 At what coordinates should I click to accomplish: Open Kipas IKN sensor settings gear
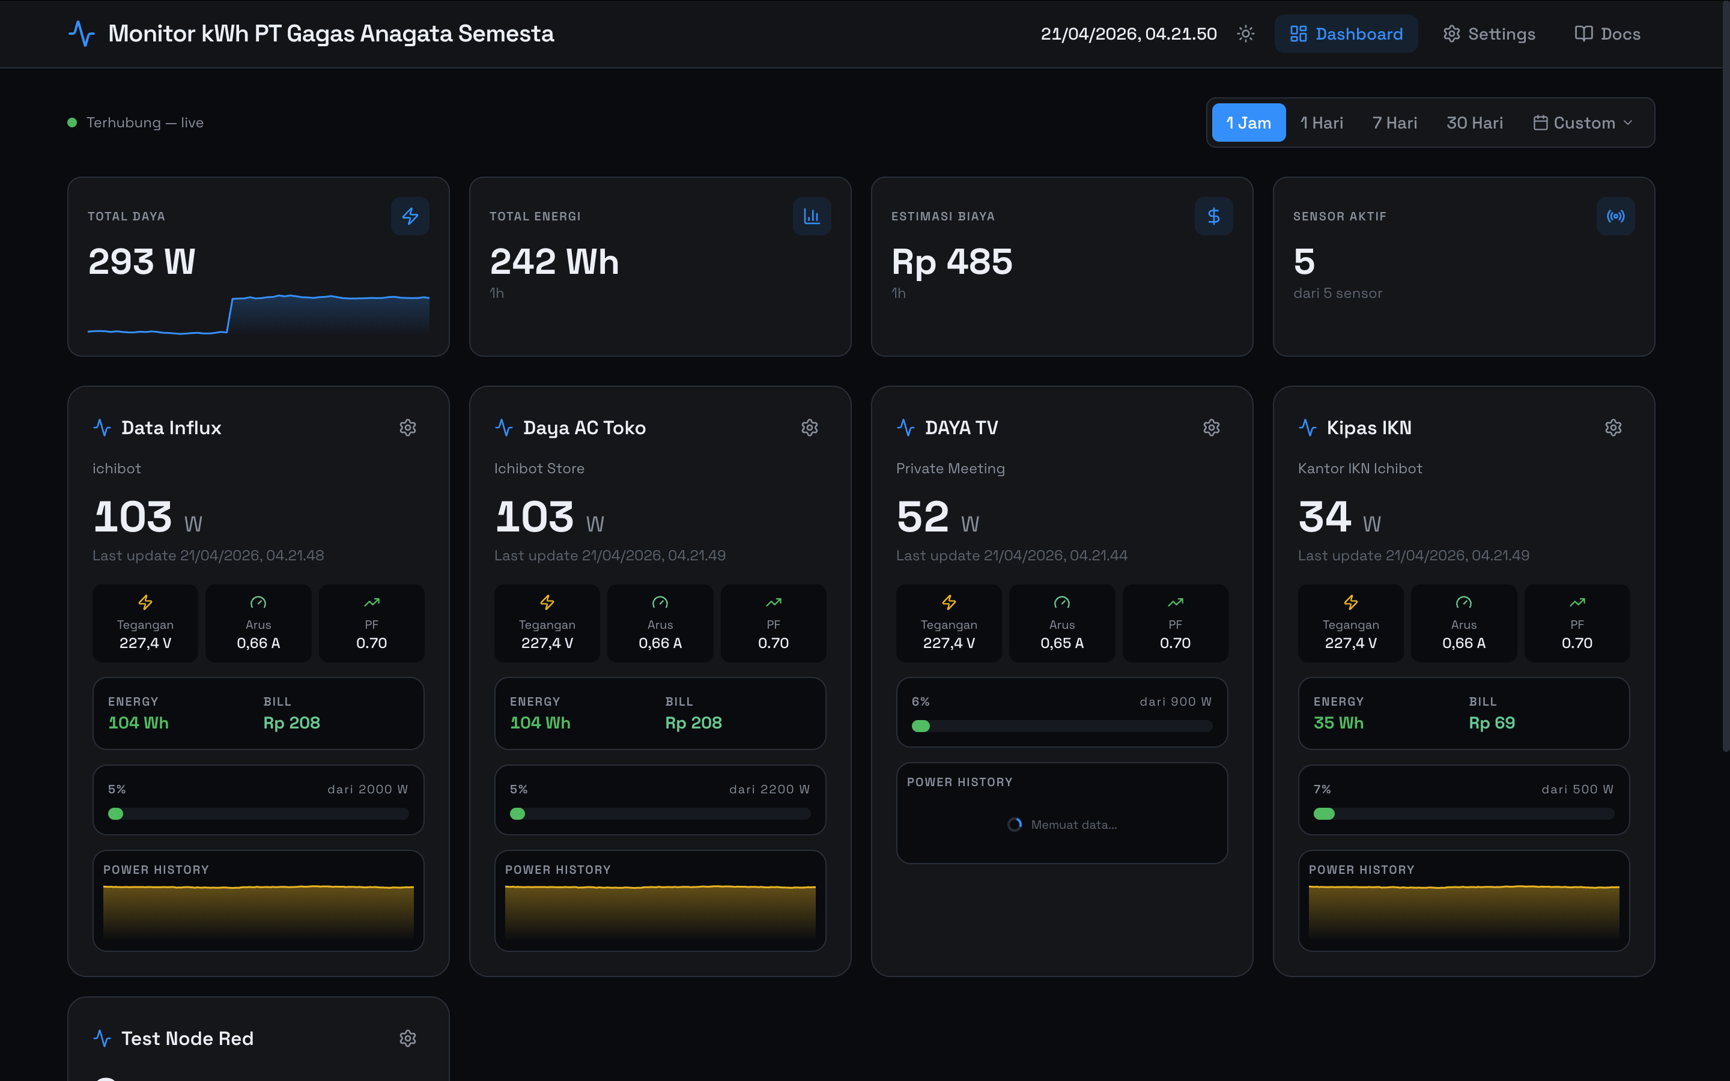1613,428
